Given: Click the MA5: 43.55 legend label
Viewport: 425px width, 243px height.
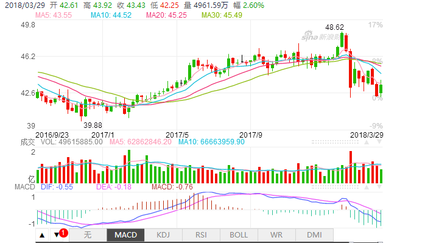Looking at the screenshot, I should tap(54, 15).
